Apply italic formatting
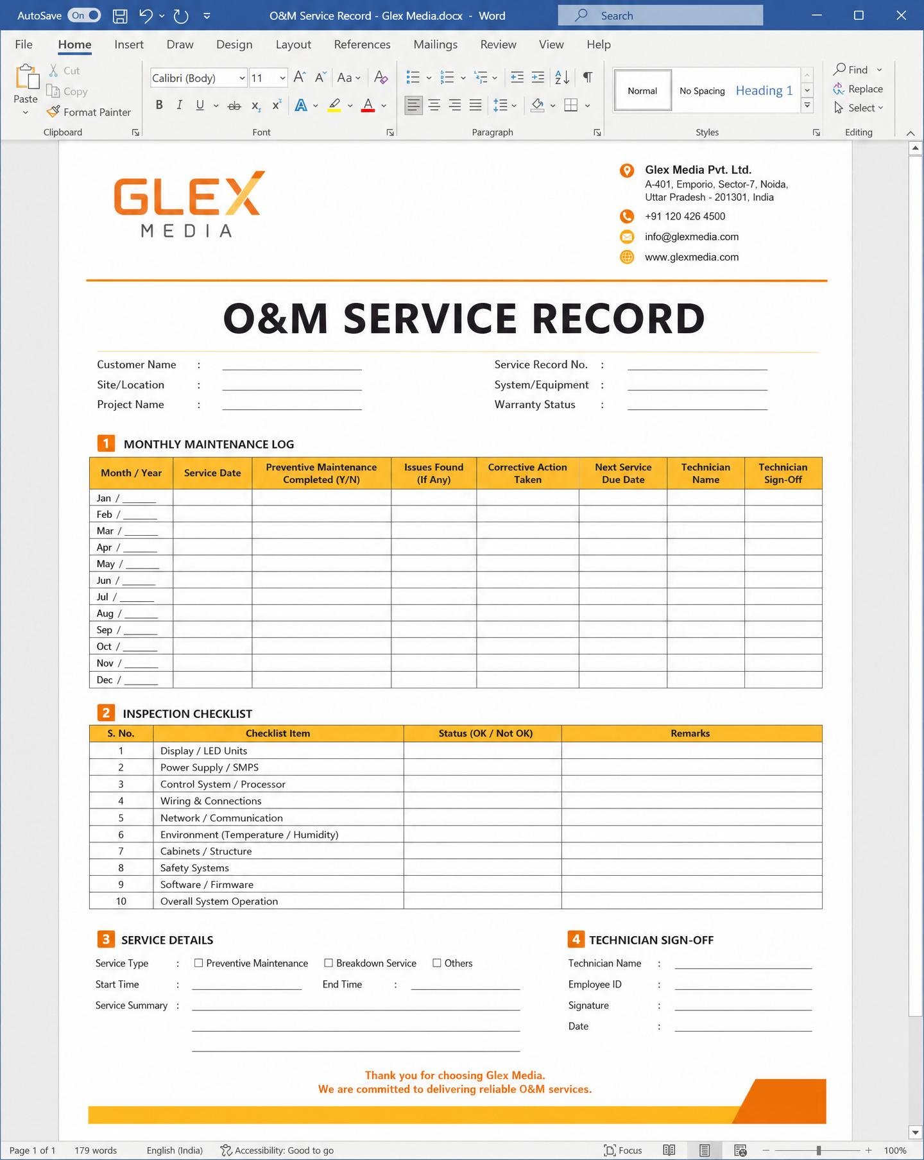924x1160 pixels. point(180,105)
